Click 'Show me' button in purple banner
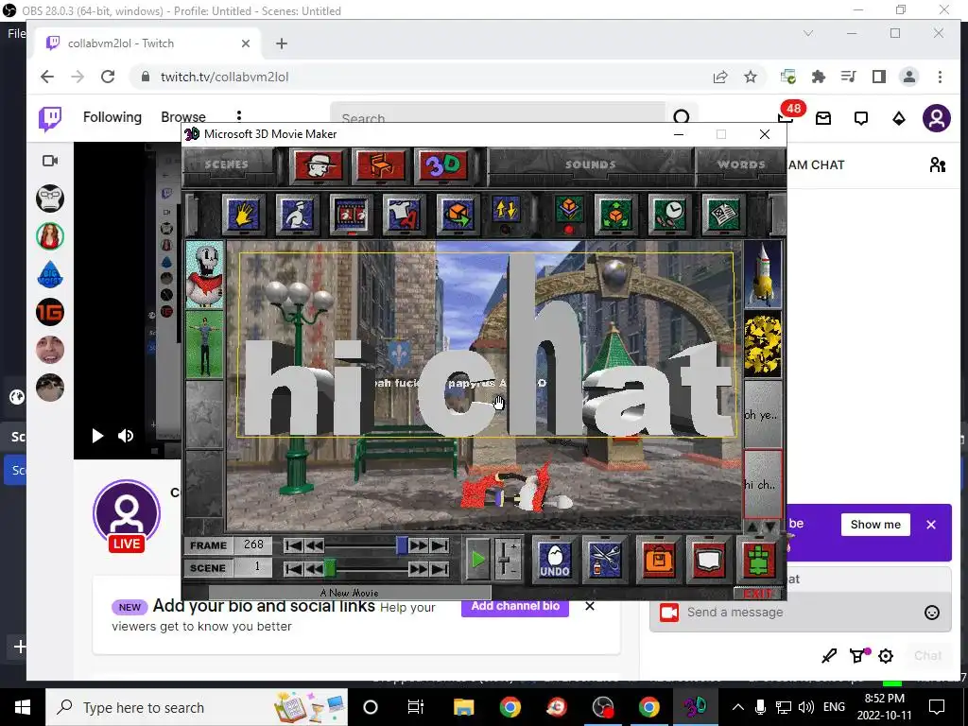This screenshot has height=726, width=968. click(875, 525)
